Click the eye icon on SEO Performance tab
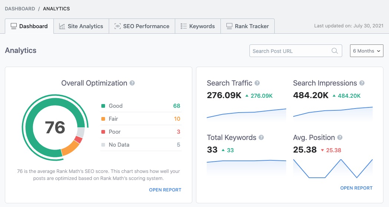This screenshot has width=389, height=207. click(118, 26)
